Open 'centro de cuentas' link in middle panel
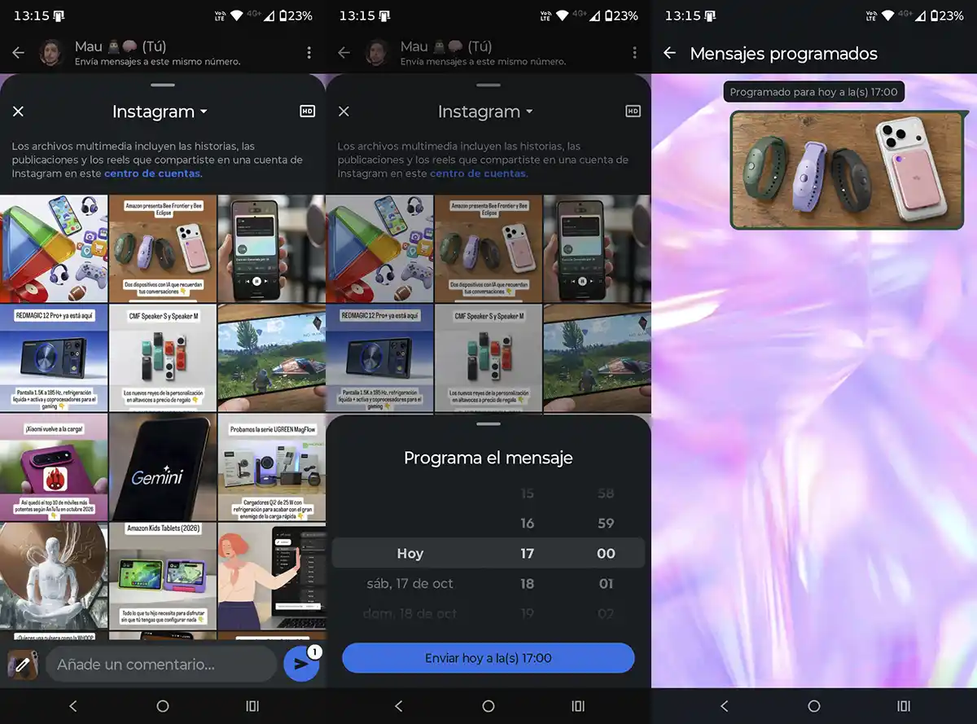Viewport: 977px width, 724px height. coord(477,173)
